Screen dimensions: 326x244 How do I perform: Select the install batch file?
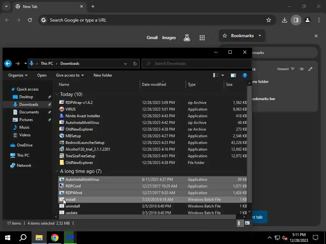click(152, 200)
